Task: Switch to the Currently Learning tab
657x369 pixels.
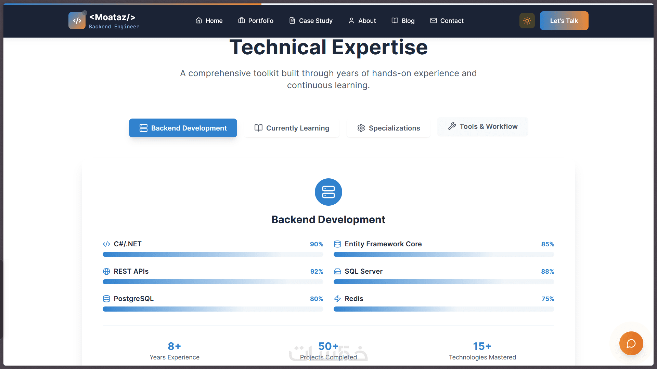Action: (292, 128)
